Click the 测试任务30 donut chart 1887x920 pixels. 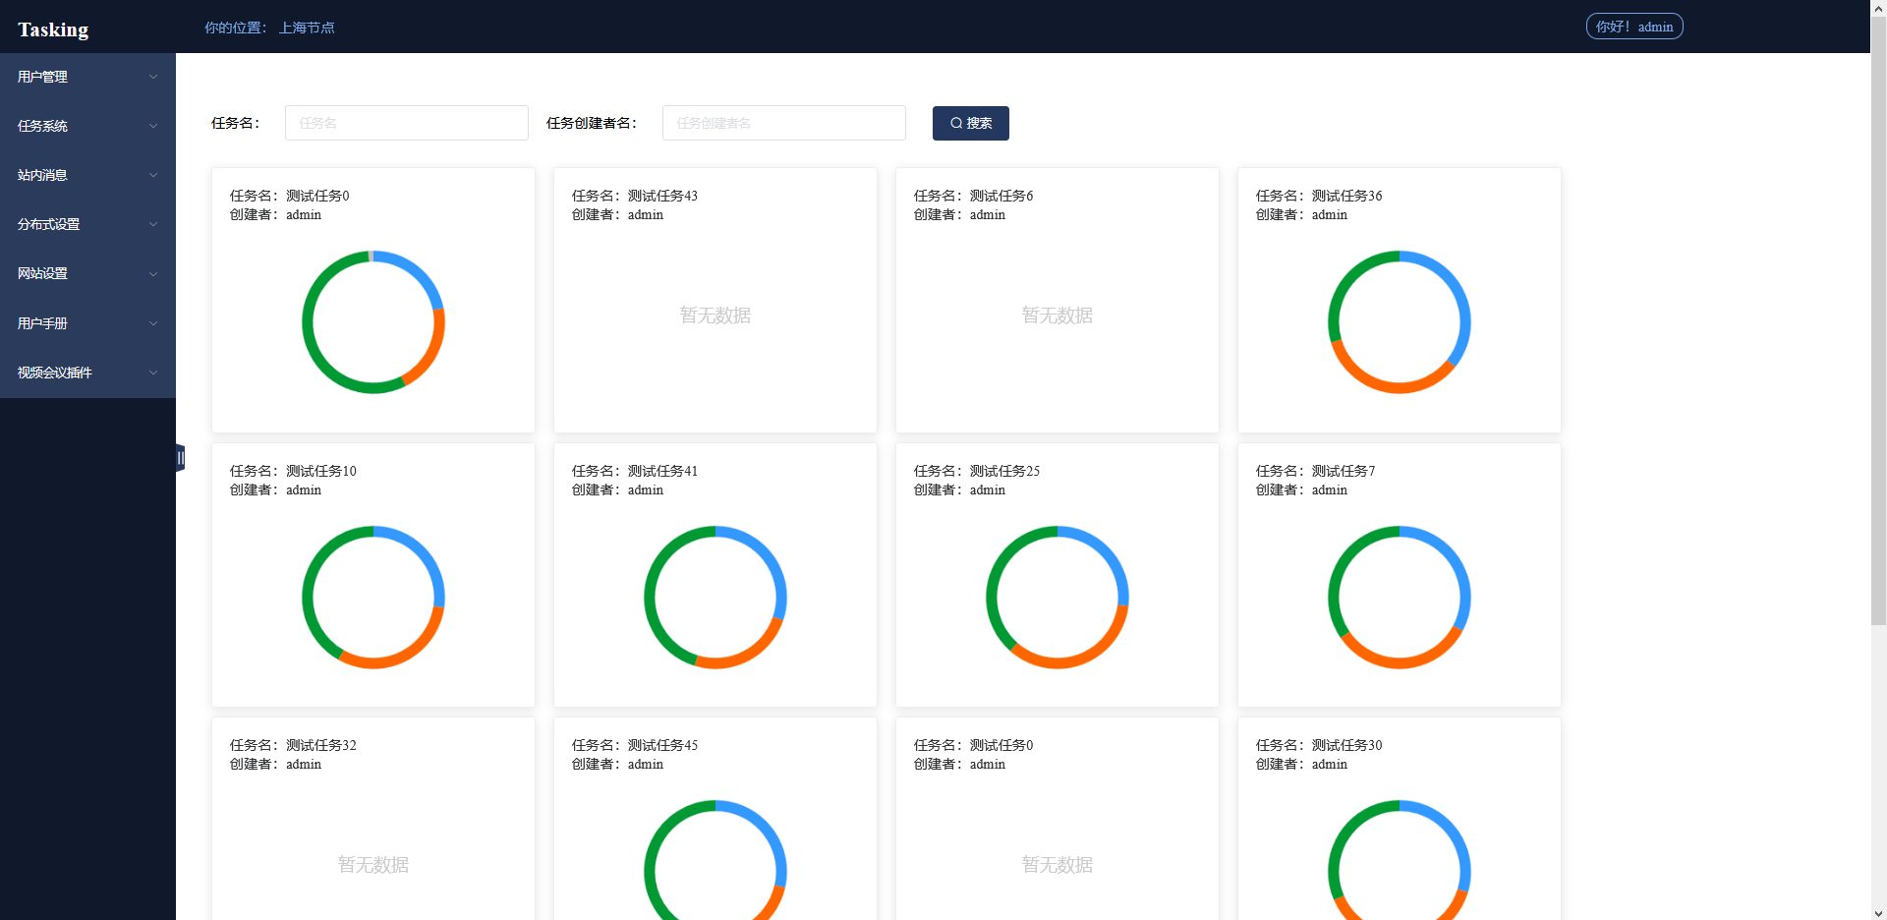click(x=1400, y=861)
